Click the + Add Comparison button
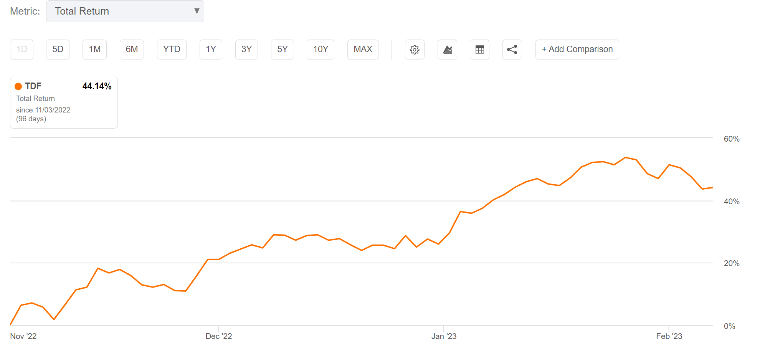The width and height of the screenshot is (770, 357). (577, 50)
